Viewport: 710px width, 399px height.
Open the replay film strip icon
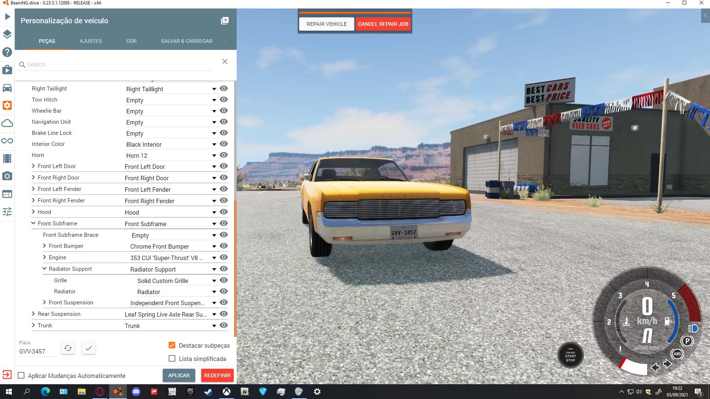tap(7, 158)
